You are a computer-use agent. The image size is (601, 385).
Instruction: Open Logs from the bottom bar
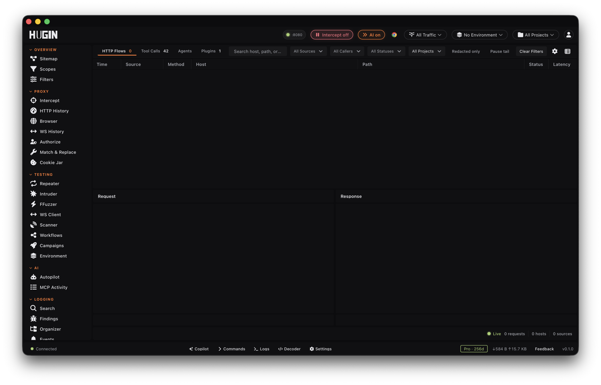coord(262,349)
